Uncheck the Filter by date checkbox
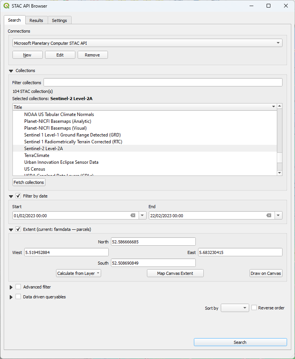 tap(18, 196)
